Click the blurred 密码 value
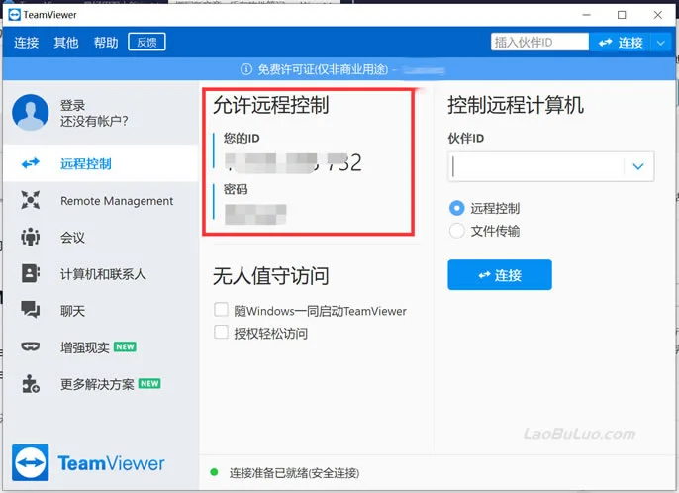The height and width of the screenshot is (493, 679). pyautogui.click(x=255, y=214)
